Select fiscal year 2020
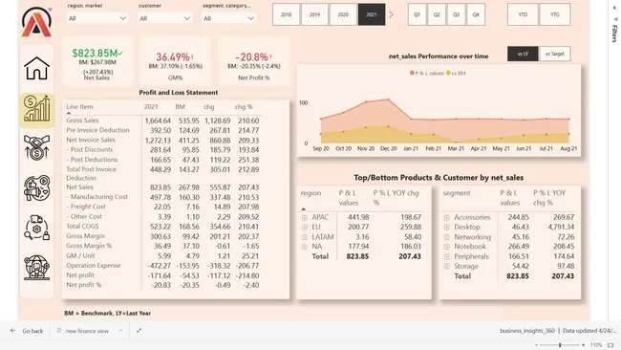Screen dimensions: 621x350 click(x=343, y=14)
